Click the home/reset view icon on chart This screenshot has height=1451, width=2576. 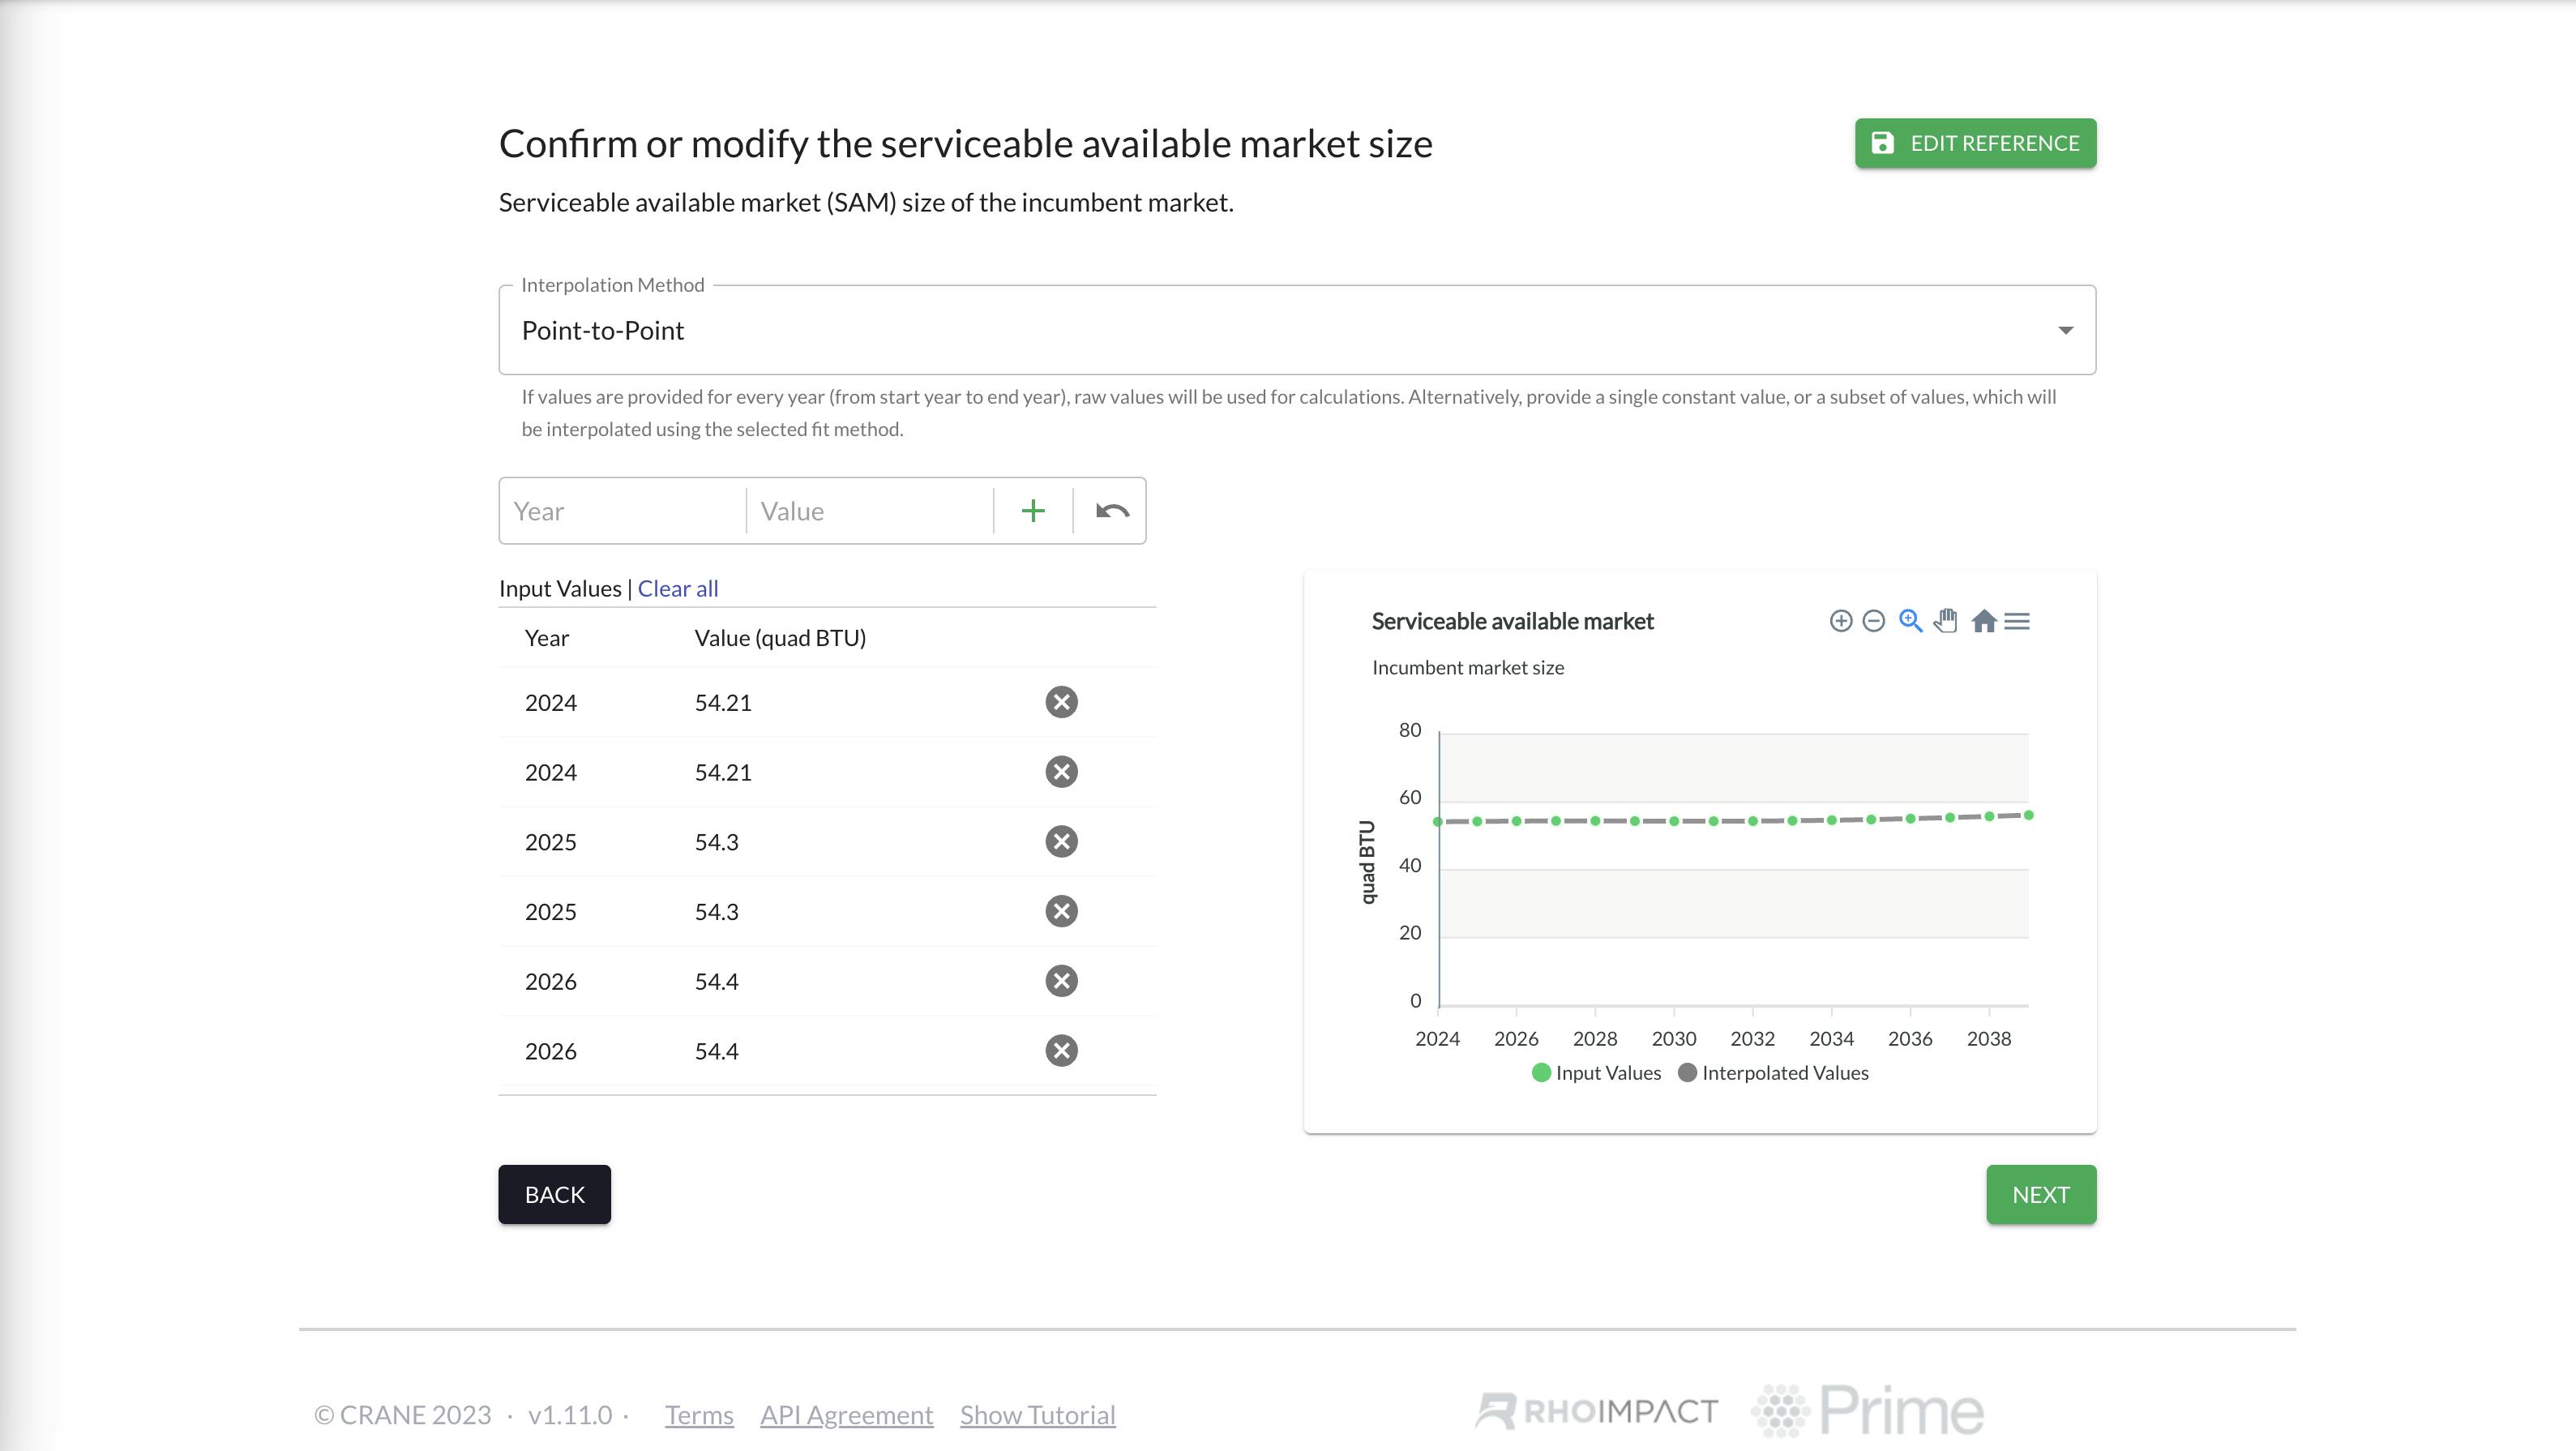click(x=1983, y=621)
